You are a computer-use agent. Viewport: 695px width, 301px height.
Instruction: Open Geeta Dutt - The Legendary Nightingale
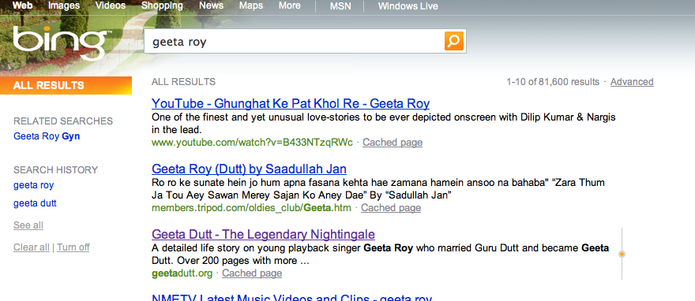click(263, 234)
